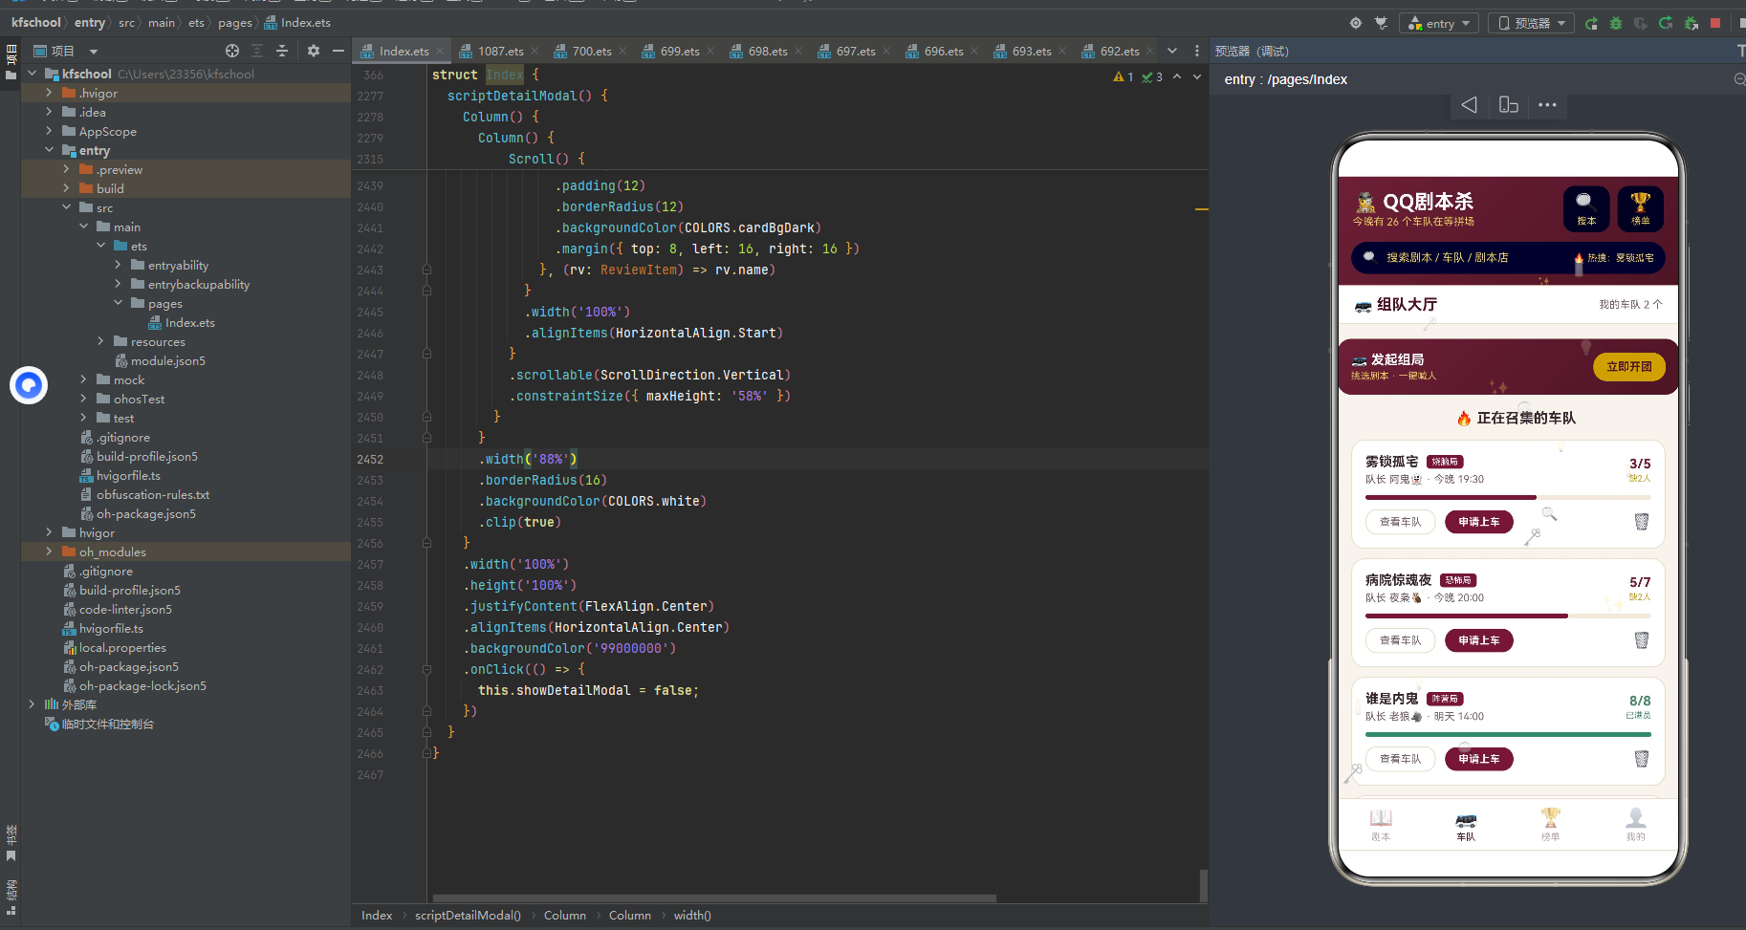Open 我的 tab in app bottom navigation
Viewport: 1746px width, 930px height.
(x=1636, y=825)
